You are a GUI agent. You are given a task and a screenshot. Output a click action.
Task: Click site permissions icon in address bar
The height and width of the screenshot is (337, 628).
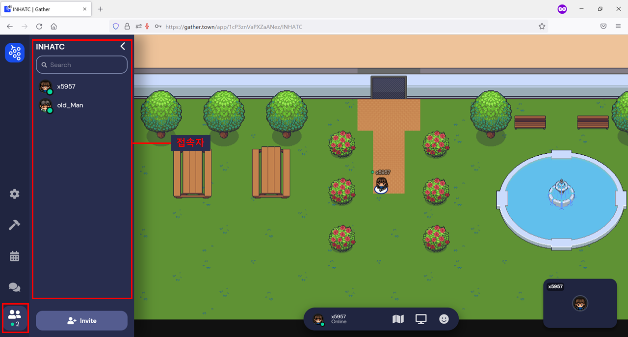[138, 27]
